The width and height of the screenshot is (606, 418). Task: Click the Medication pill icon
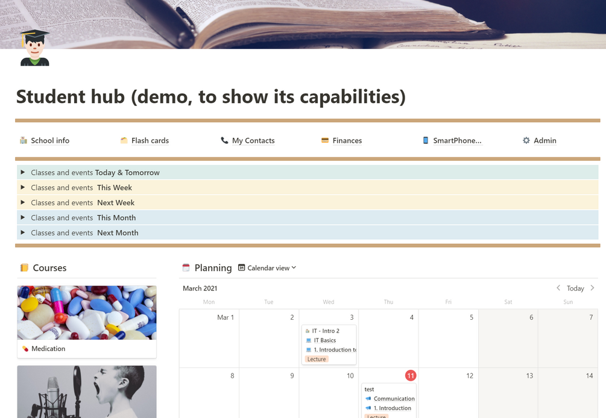pyautogui.click(x=25, y=349)
